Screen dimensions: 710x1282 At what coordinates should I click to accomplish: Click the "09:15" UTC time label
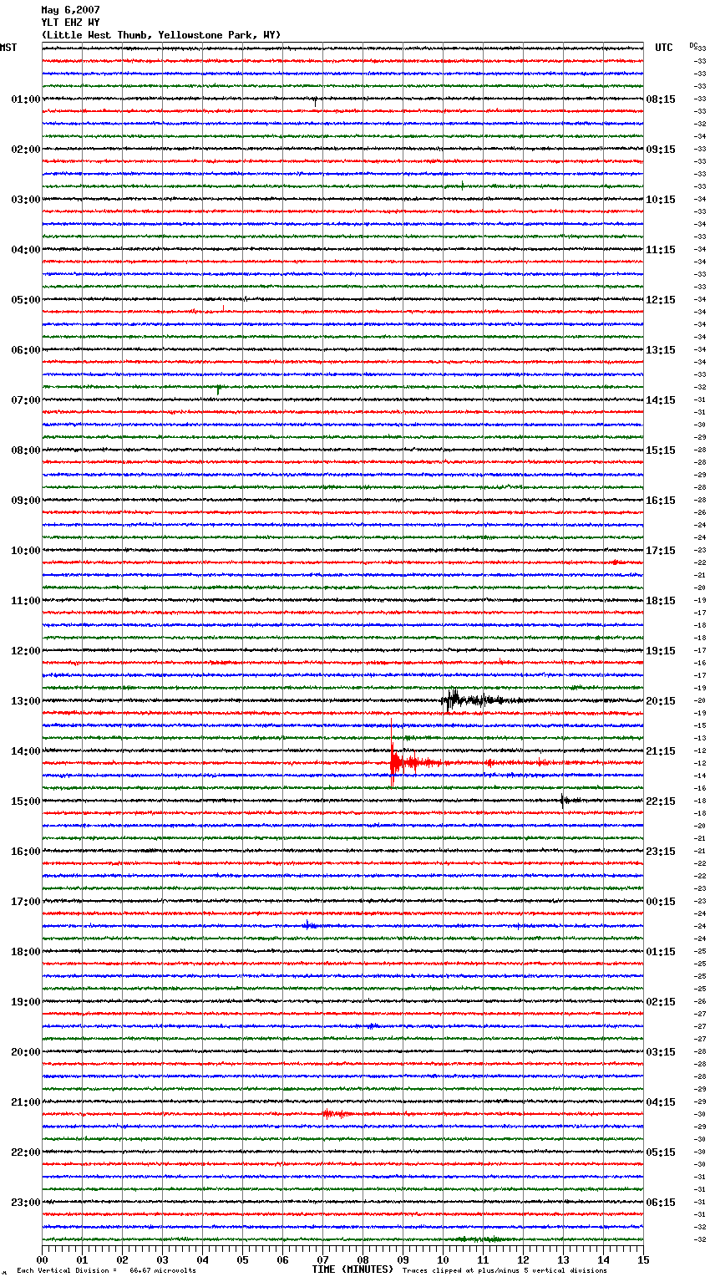click(661, 150)
